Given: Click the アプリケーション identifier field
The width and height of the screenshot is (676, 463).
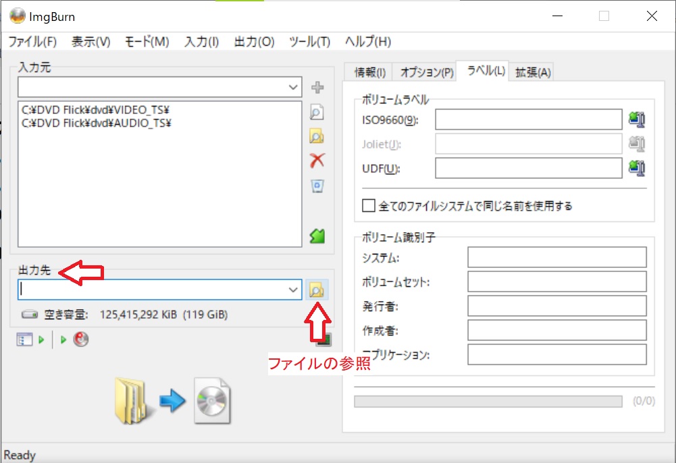Looking at the screenshot, I should pos(557,354).
